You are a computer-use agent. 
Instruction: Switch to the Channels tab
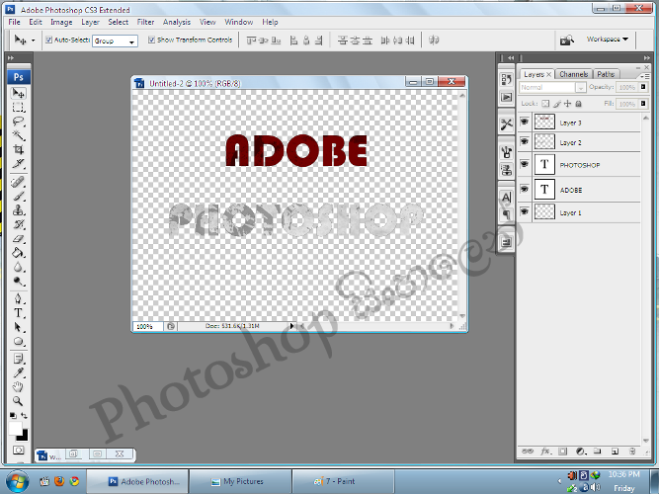[x=573, y=74]
